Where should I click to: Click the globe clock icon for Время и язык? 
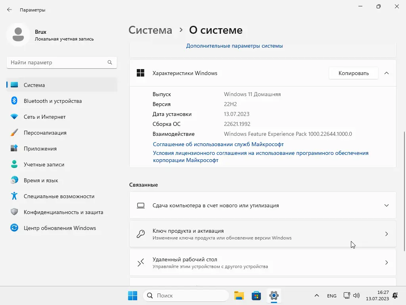point(14,180)
